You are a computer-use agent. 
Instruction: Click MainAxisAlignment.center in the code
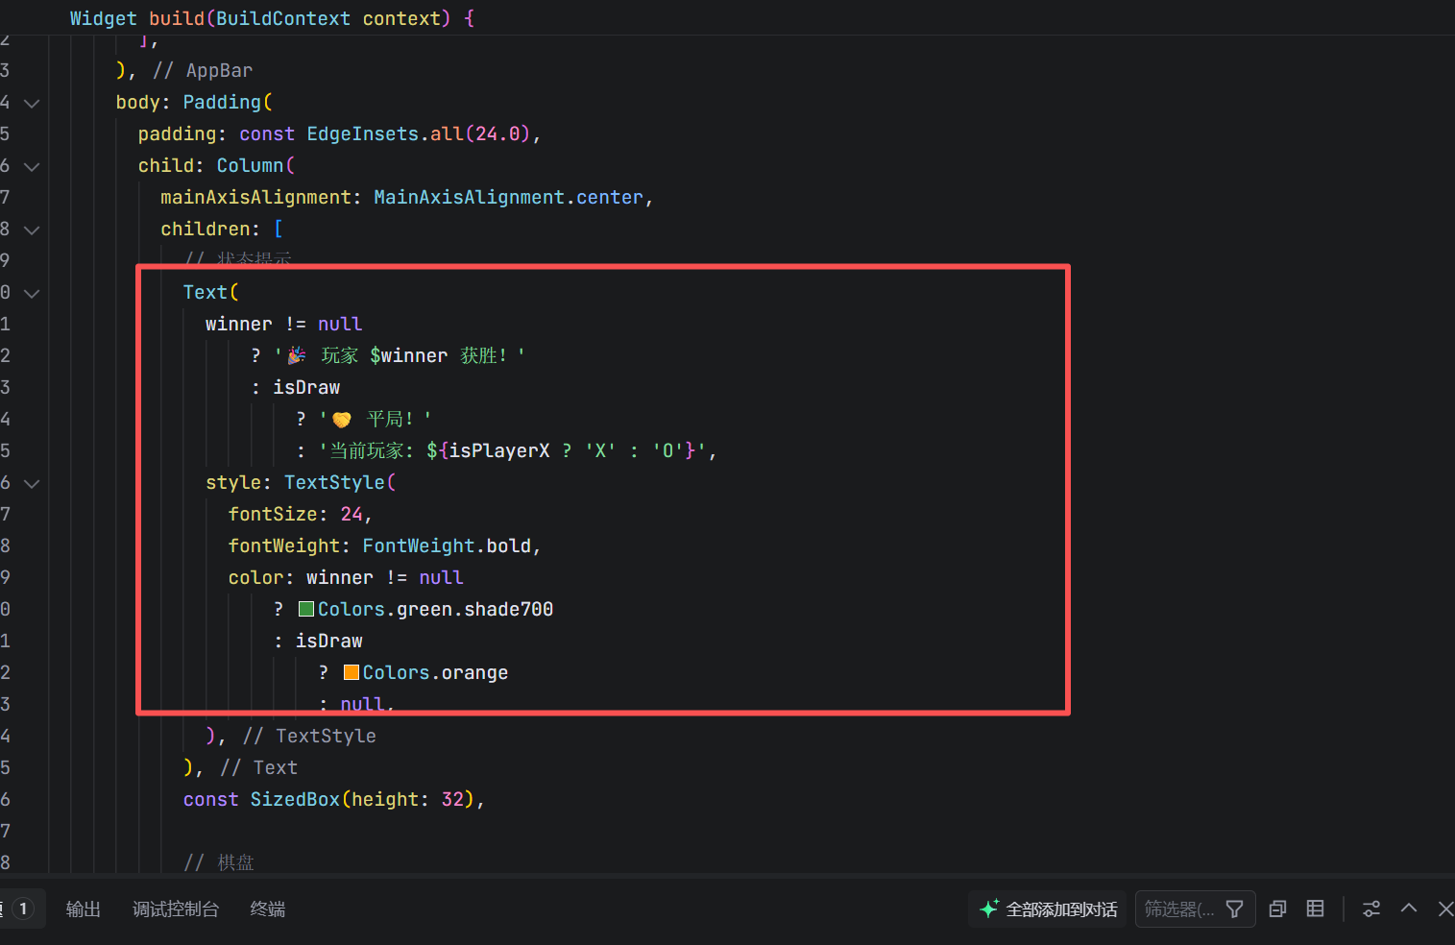click(508, 197)
